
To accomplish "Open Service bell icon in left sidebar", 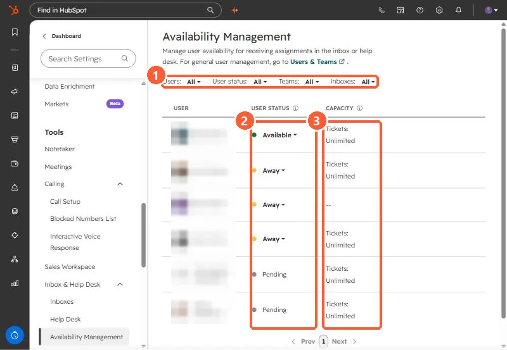I will (15, 187).
